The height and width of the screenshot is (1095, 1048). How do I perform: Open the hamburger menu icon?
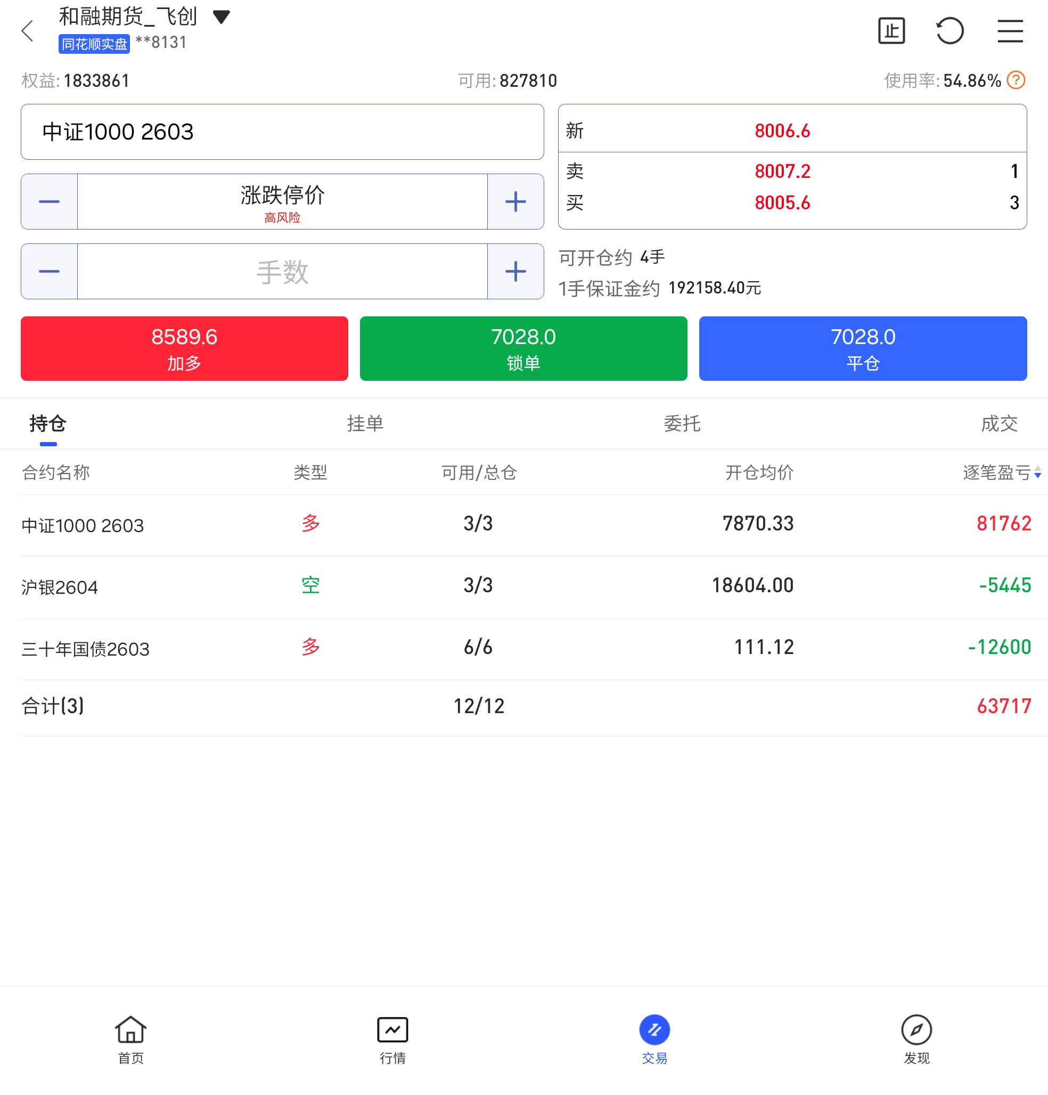click(x=1010, y=31)
